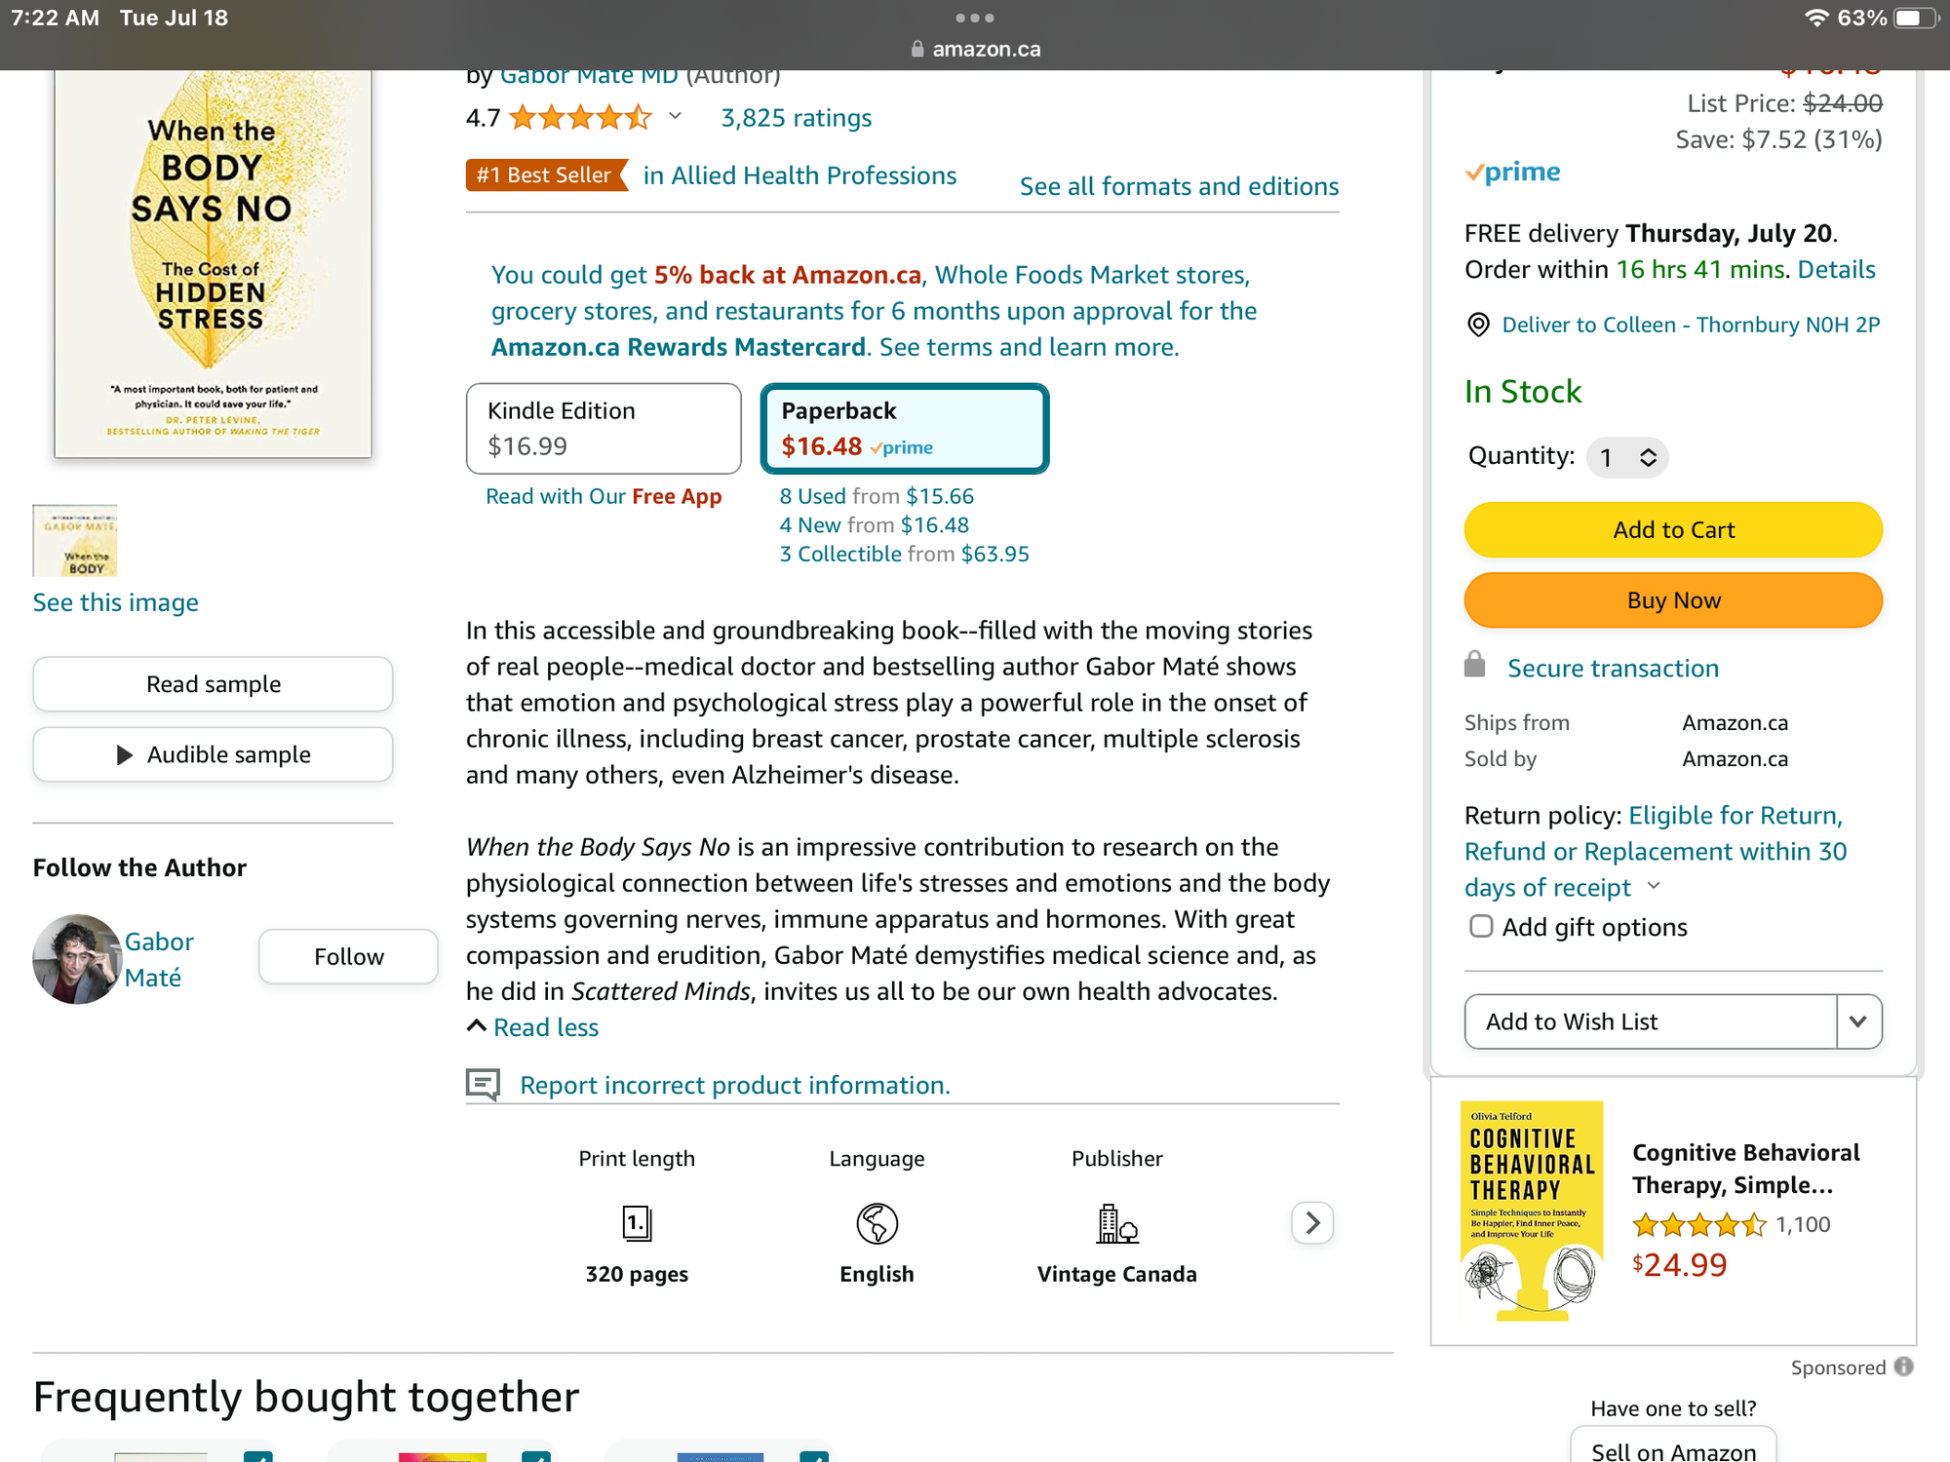Click the yellow Add to Cart button
This screenshot has width=1950, height=1462.
pyautogui.click(x=1673, y=529)
